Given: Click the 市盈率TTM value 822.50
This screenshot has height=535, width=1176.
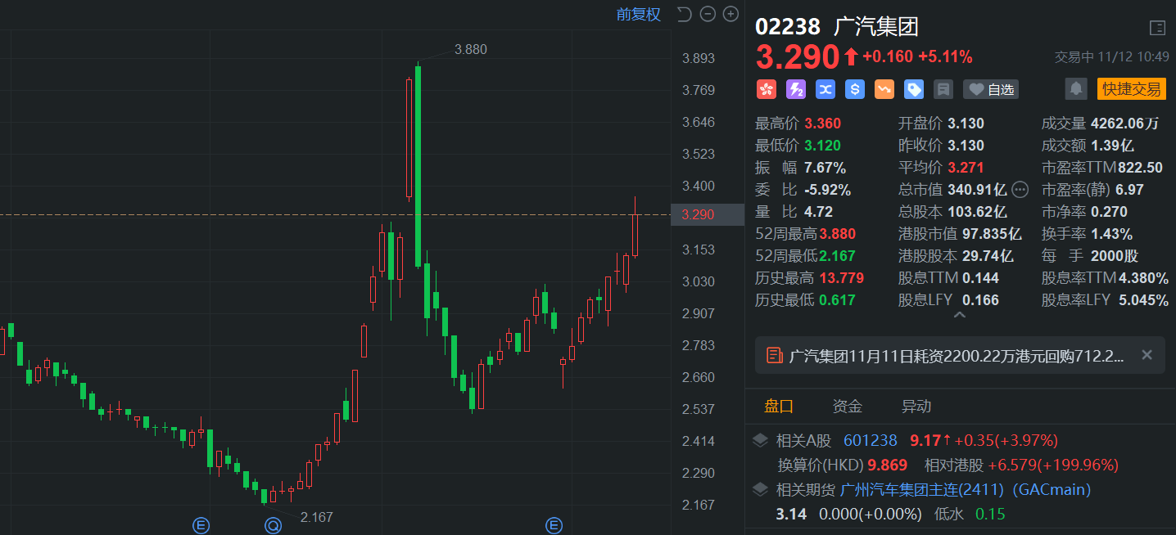Looking at the screenshot, I should click(x=1140, y=168).
